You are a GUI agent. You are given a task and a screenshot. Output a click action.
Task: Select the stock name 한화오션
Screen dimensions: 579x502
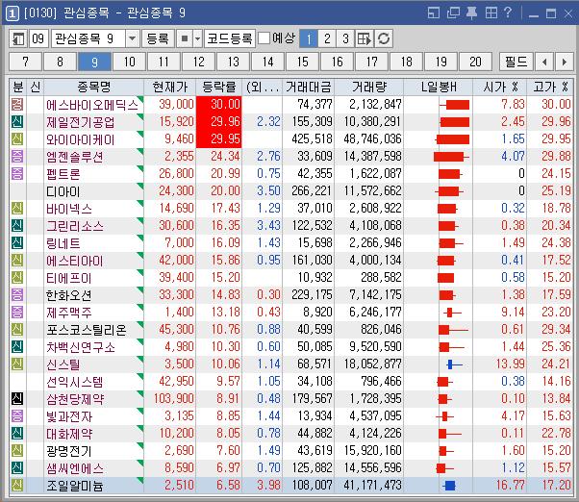click(x=68, y=295)
